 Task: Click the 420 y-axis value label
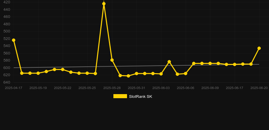coord(7,2)
